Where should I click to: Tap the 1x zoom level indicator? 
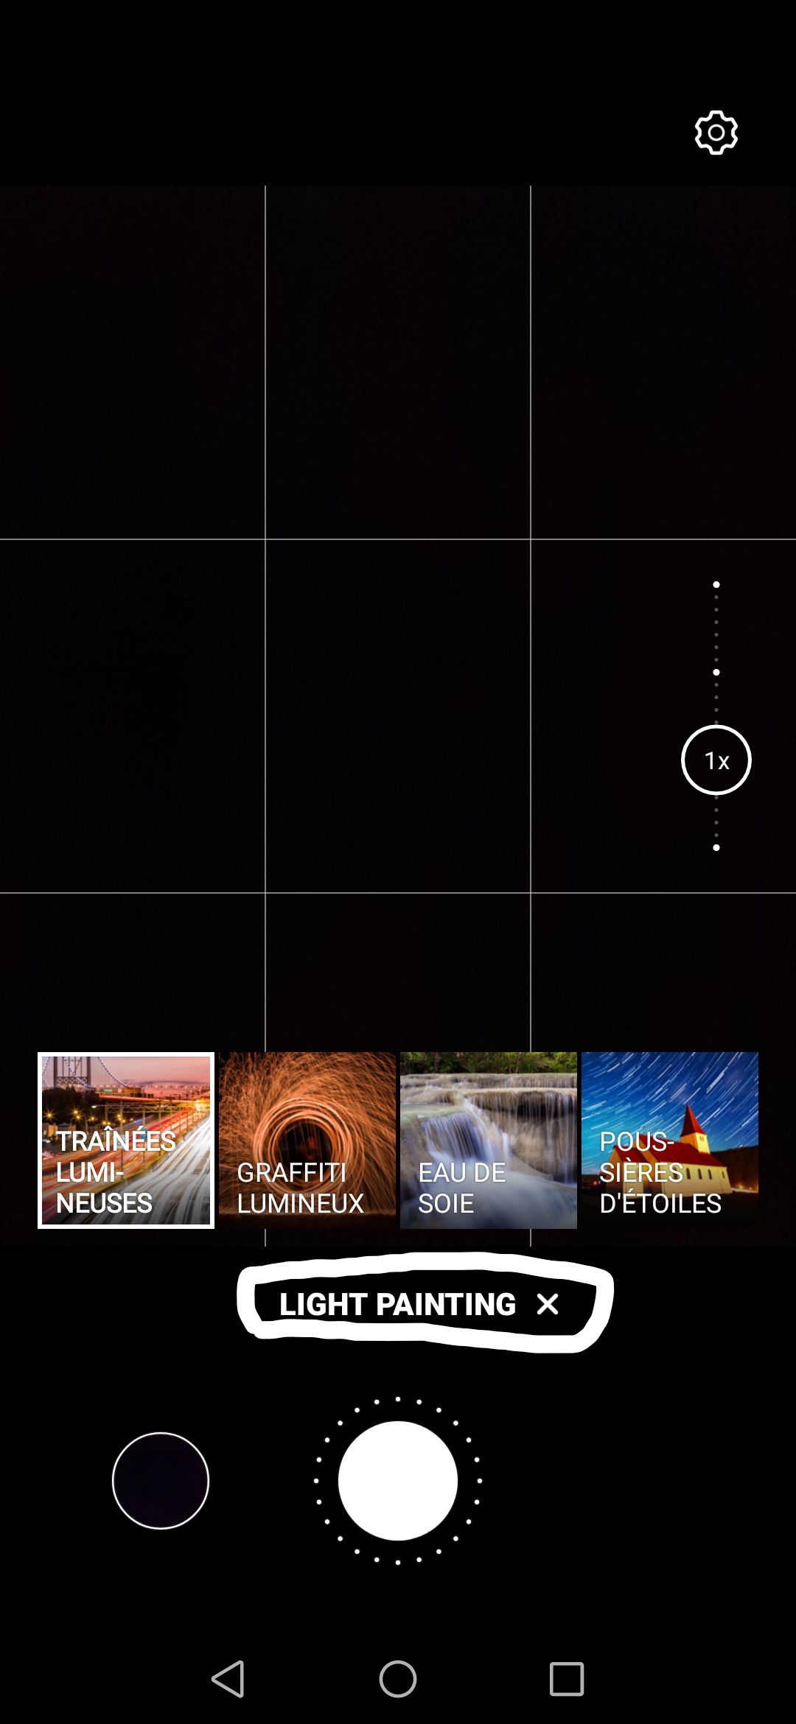click(x=716, y=760)
